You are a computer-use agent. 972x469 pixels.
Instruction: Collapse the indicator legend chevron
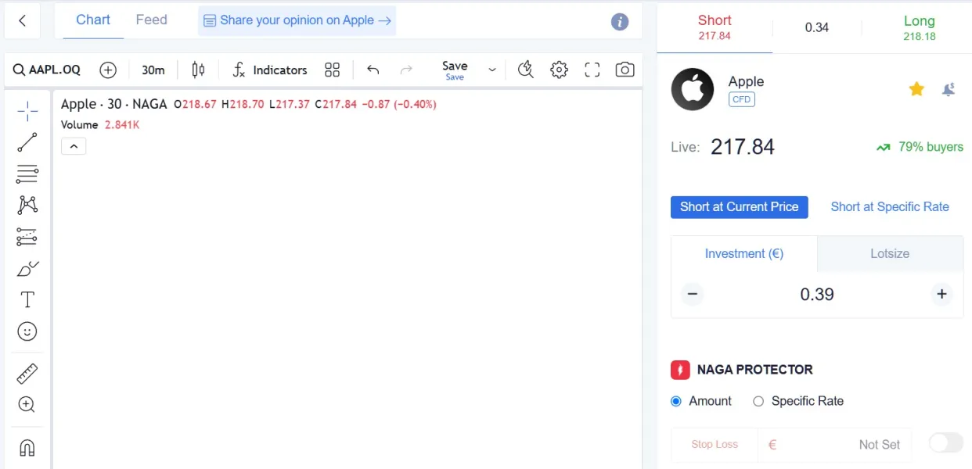coord(74,146)
